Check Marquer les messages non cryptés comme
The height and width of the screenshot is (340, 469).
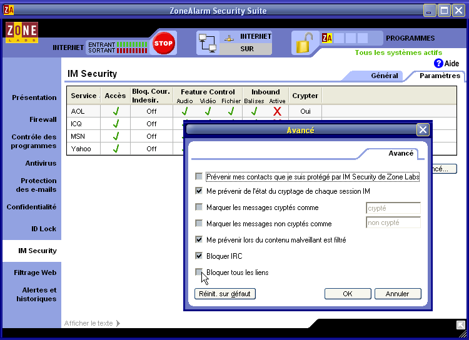pyautogui.click(x=199, y=223)
